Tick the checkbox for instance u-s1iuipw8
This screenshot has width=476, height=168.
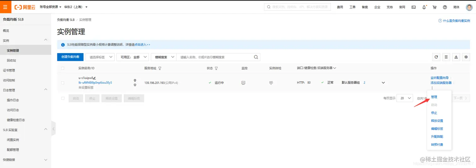point(63,83)
